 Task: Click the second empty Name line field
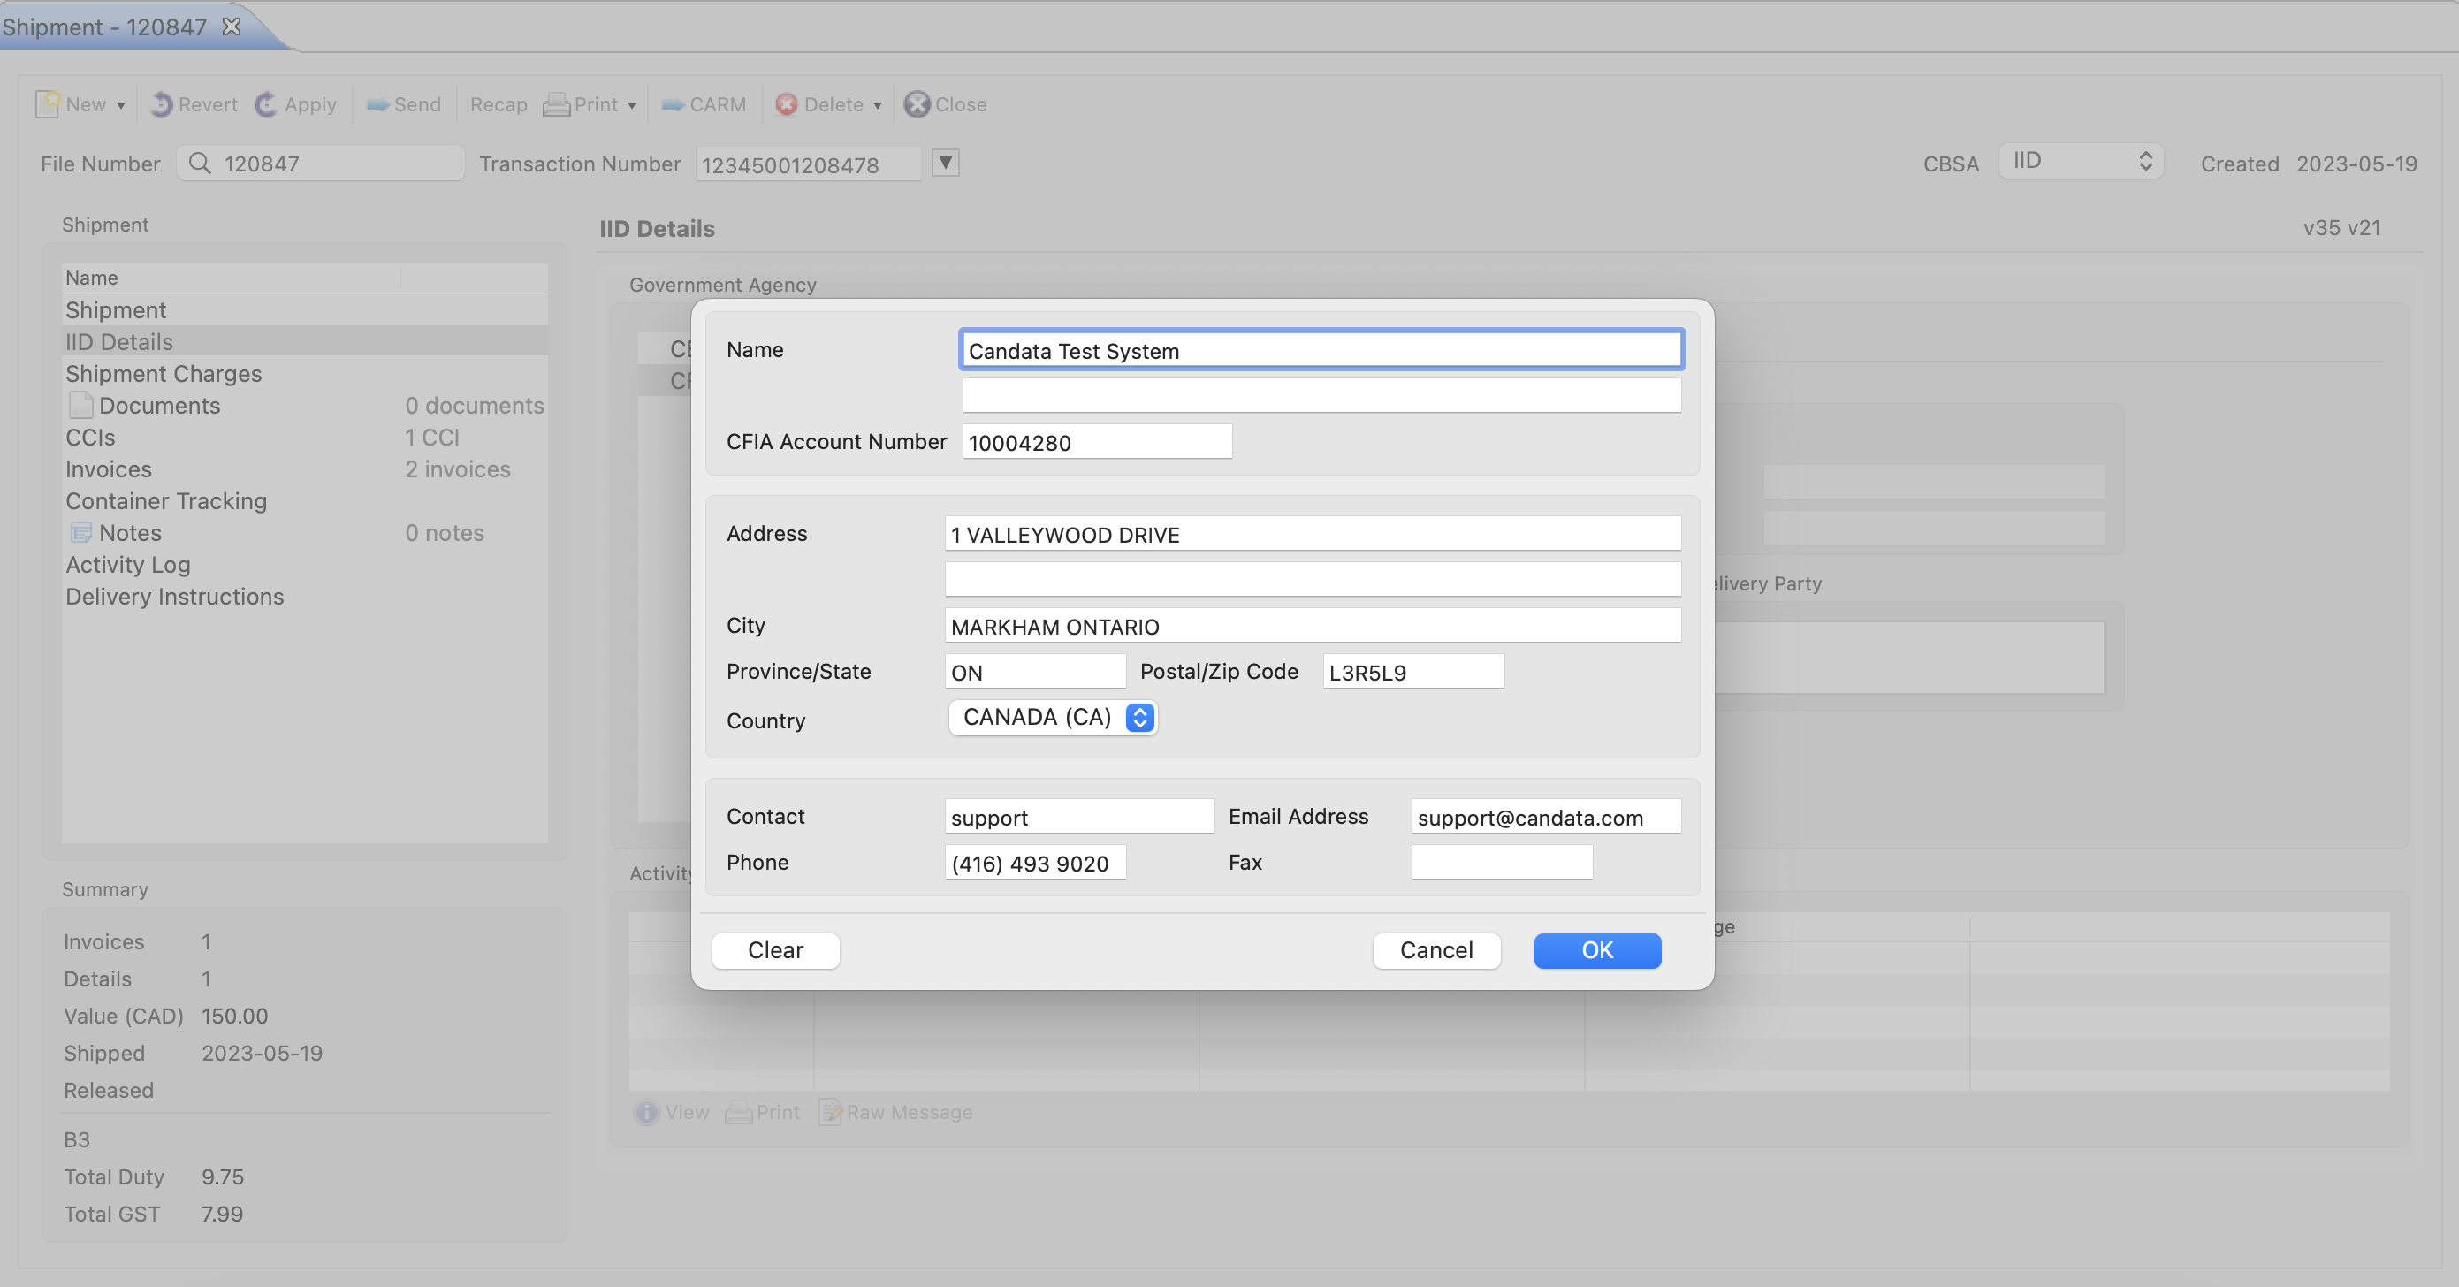pos(1321,395)
